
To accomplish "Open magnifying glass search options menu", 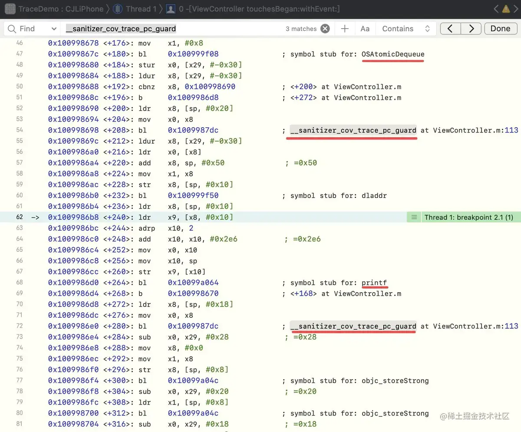I will [12, 29].
